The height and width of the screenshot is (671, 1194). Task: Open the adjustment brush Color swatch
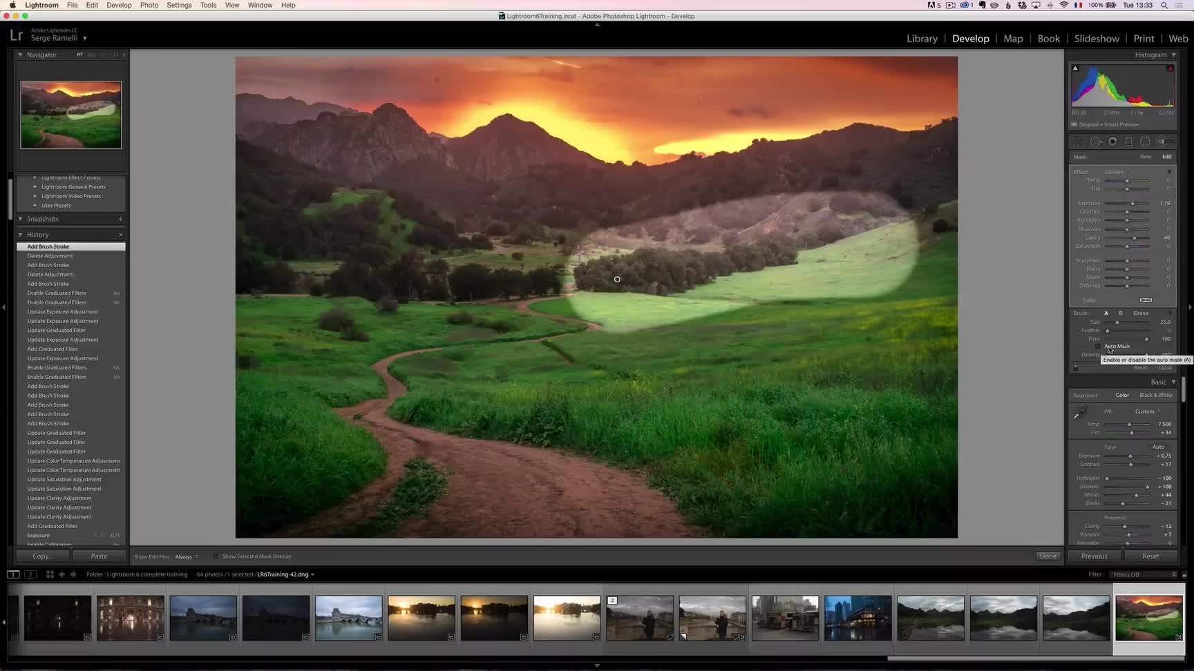[x=1146, y=300]
